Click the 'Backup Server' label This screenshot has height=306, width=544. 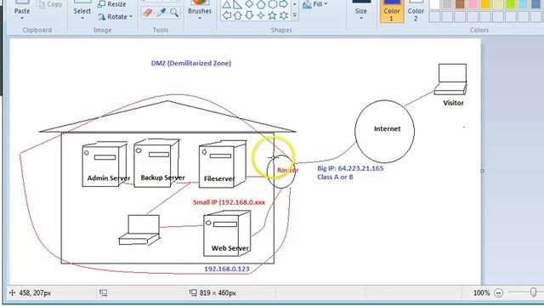click(162, 178)
